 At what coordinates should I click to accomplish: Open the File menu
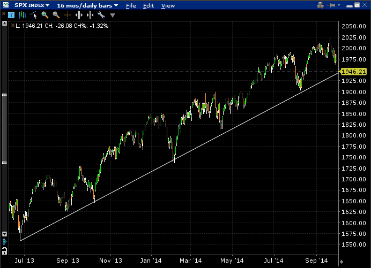(x=131, y=6)
